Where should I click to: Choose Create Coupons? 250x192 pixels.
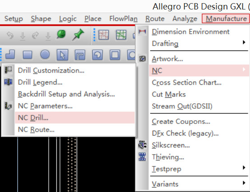tap(199, 122)
